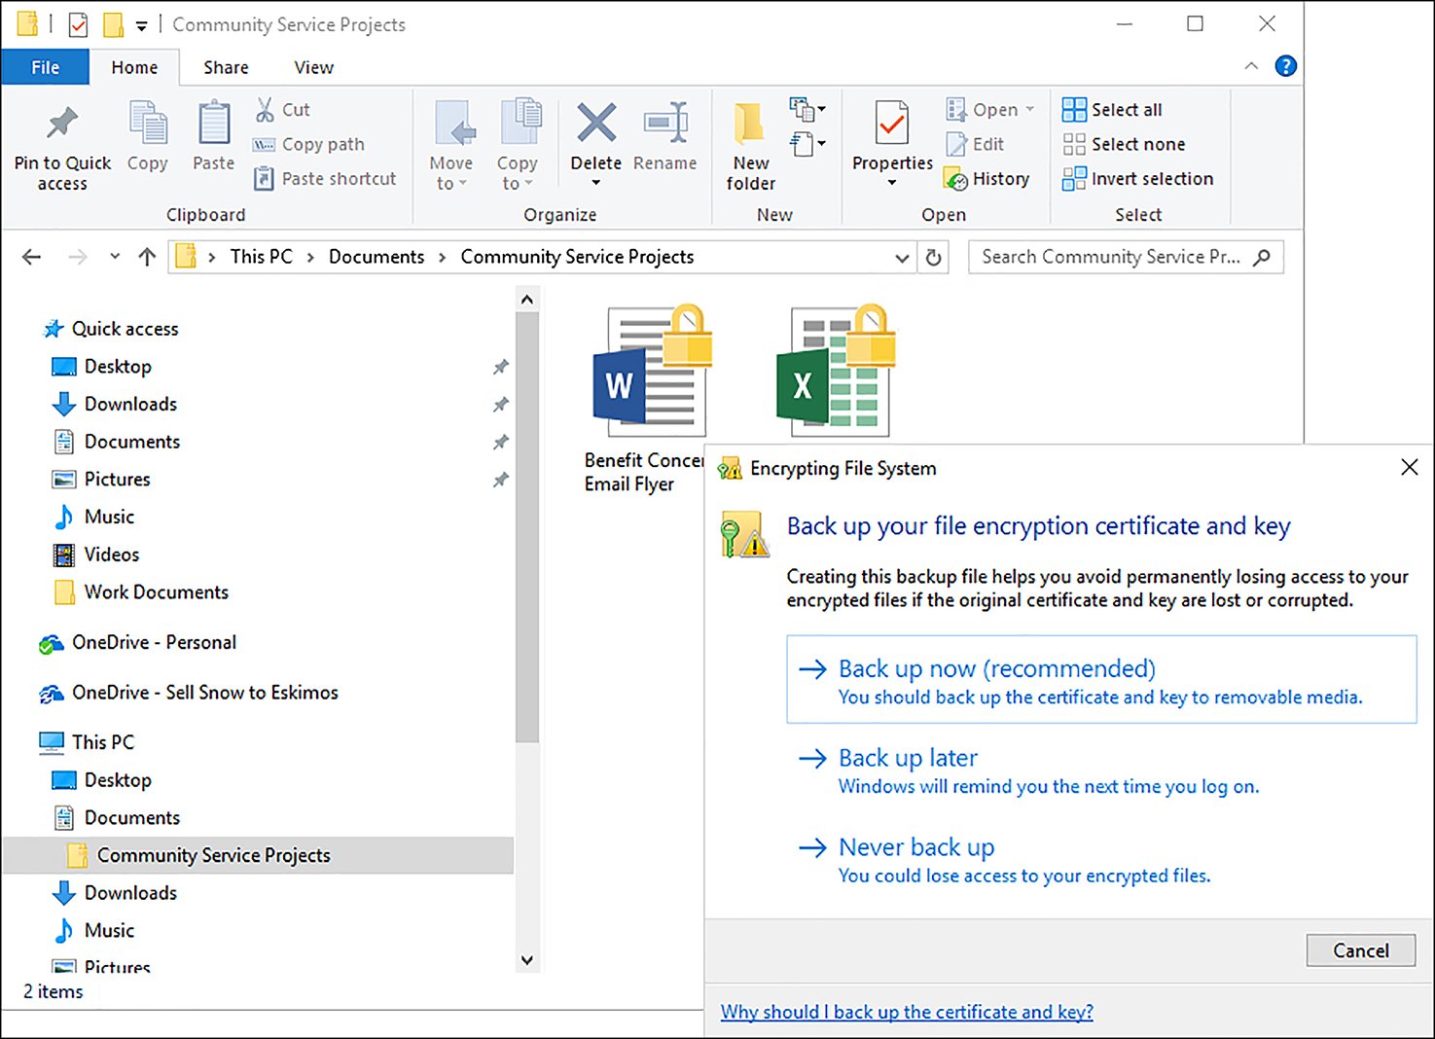Click Documents in the address bar
The width and height of the screenshot is (1435, 1039).
[377, 257]
